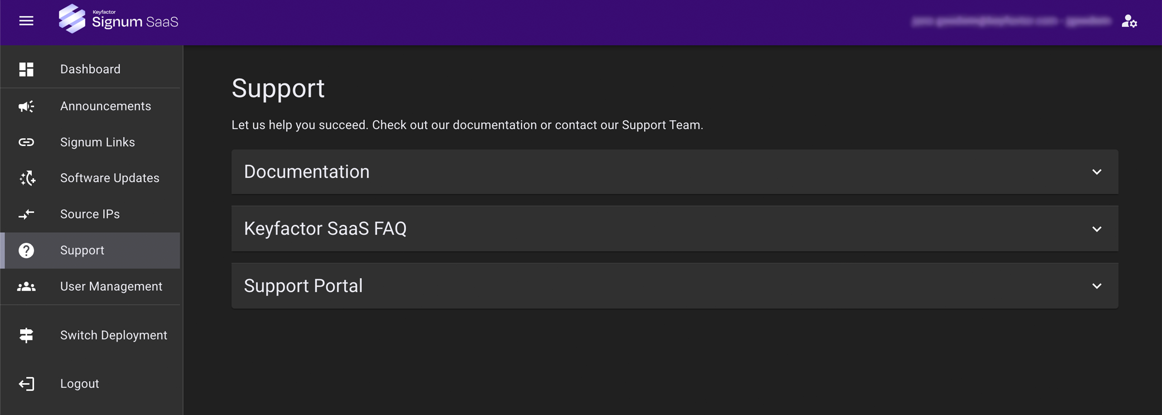Select User Management from sidebar
This screenshot has width=1162, height=415.
111,287
